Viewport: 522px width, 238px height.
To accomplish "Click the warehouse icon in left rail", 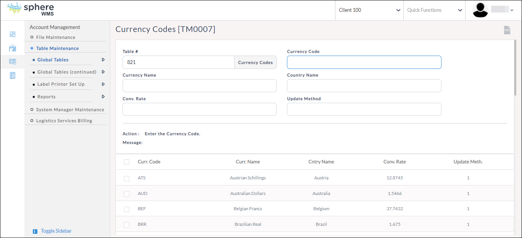I will click(13, 48).
